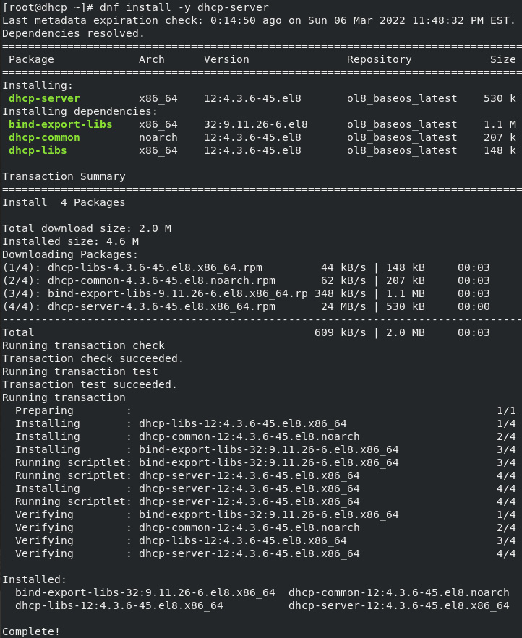Image resolution: width=522 pixels, height=638 pixels.
Task: Click the Version column header
Action: pyautogui.click(x=226, y=59)
